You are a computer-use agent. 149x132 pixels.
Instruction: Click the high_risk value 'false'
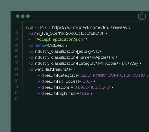pos(85,93)
